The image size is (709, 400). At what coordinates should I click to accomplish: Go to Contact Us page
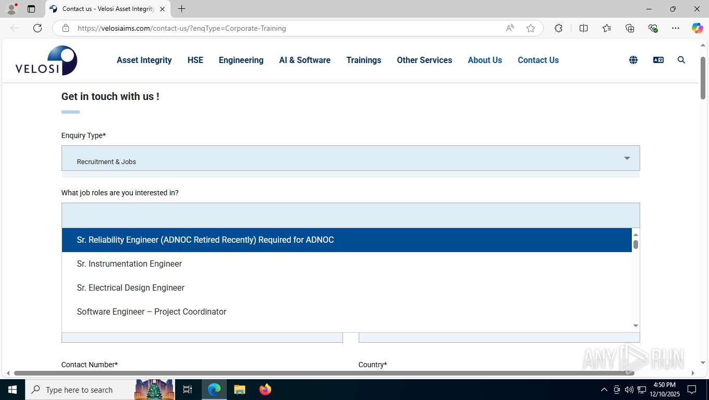point(538,60)
